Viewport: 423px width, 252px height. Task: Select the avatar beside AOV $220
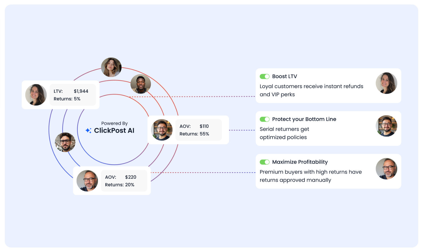pyautogui.click(x=87, y=181)
